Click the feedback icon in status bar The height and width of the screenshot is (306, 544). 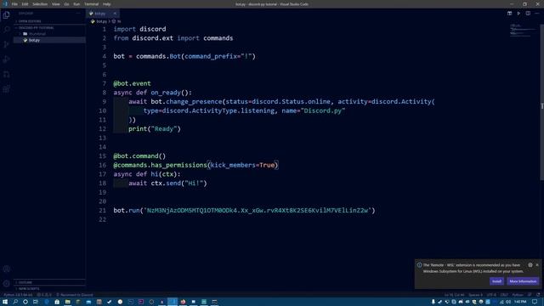[x=530, y=295]
